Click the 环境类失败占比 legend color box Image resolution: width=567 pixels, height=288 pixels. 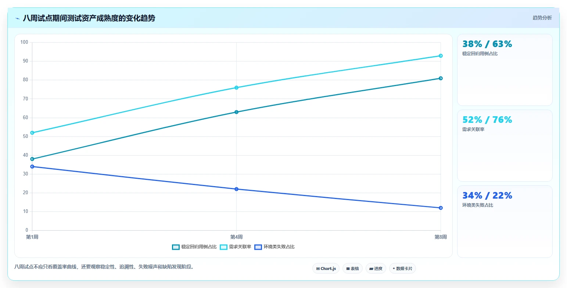pyautogui.click(x=258, y=247)
